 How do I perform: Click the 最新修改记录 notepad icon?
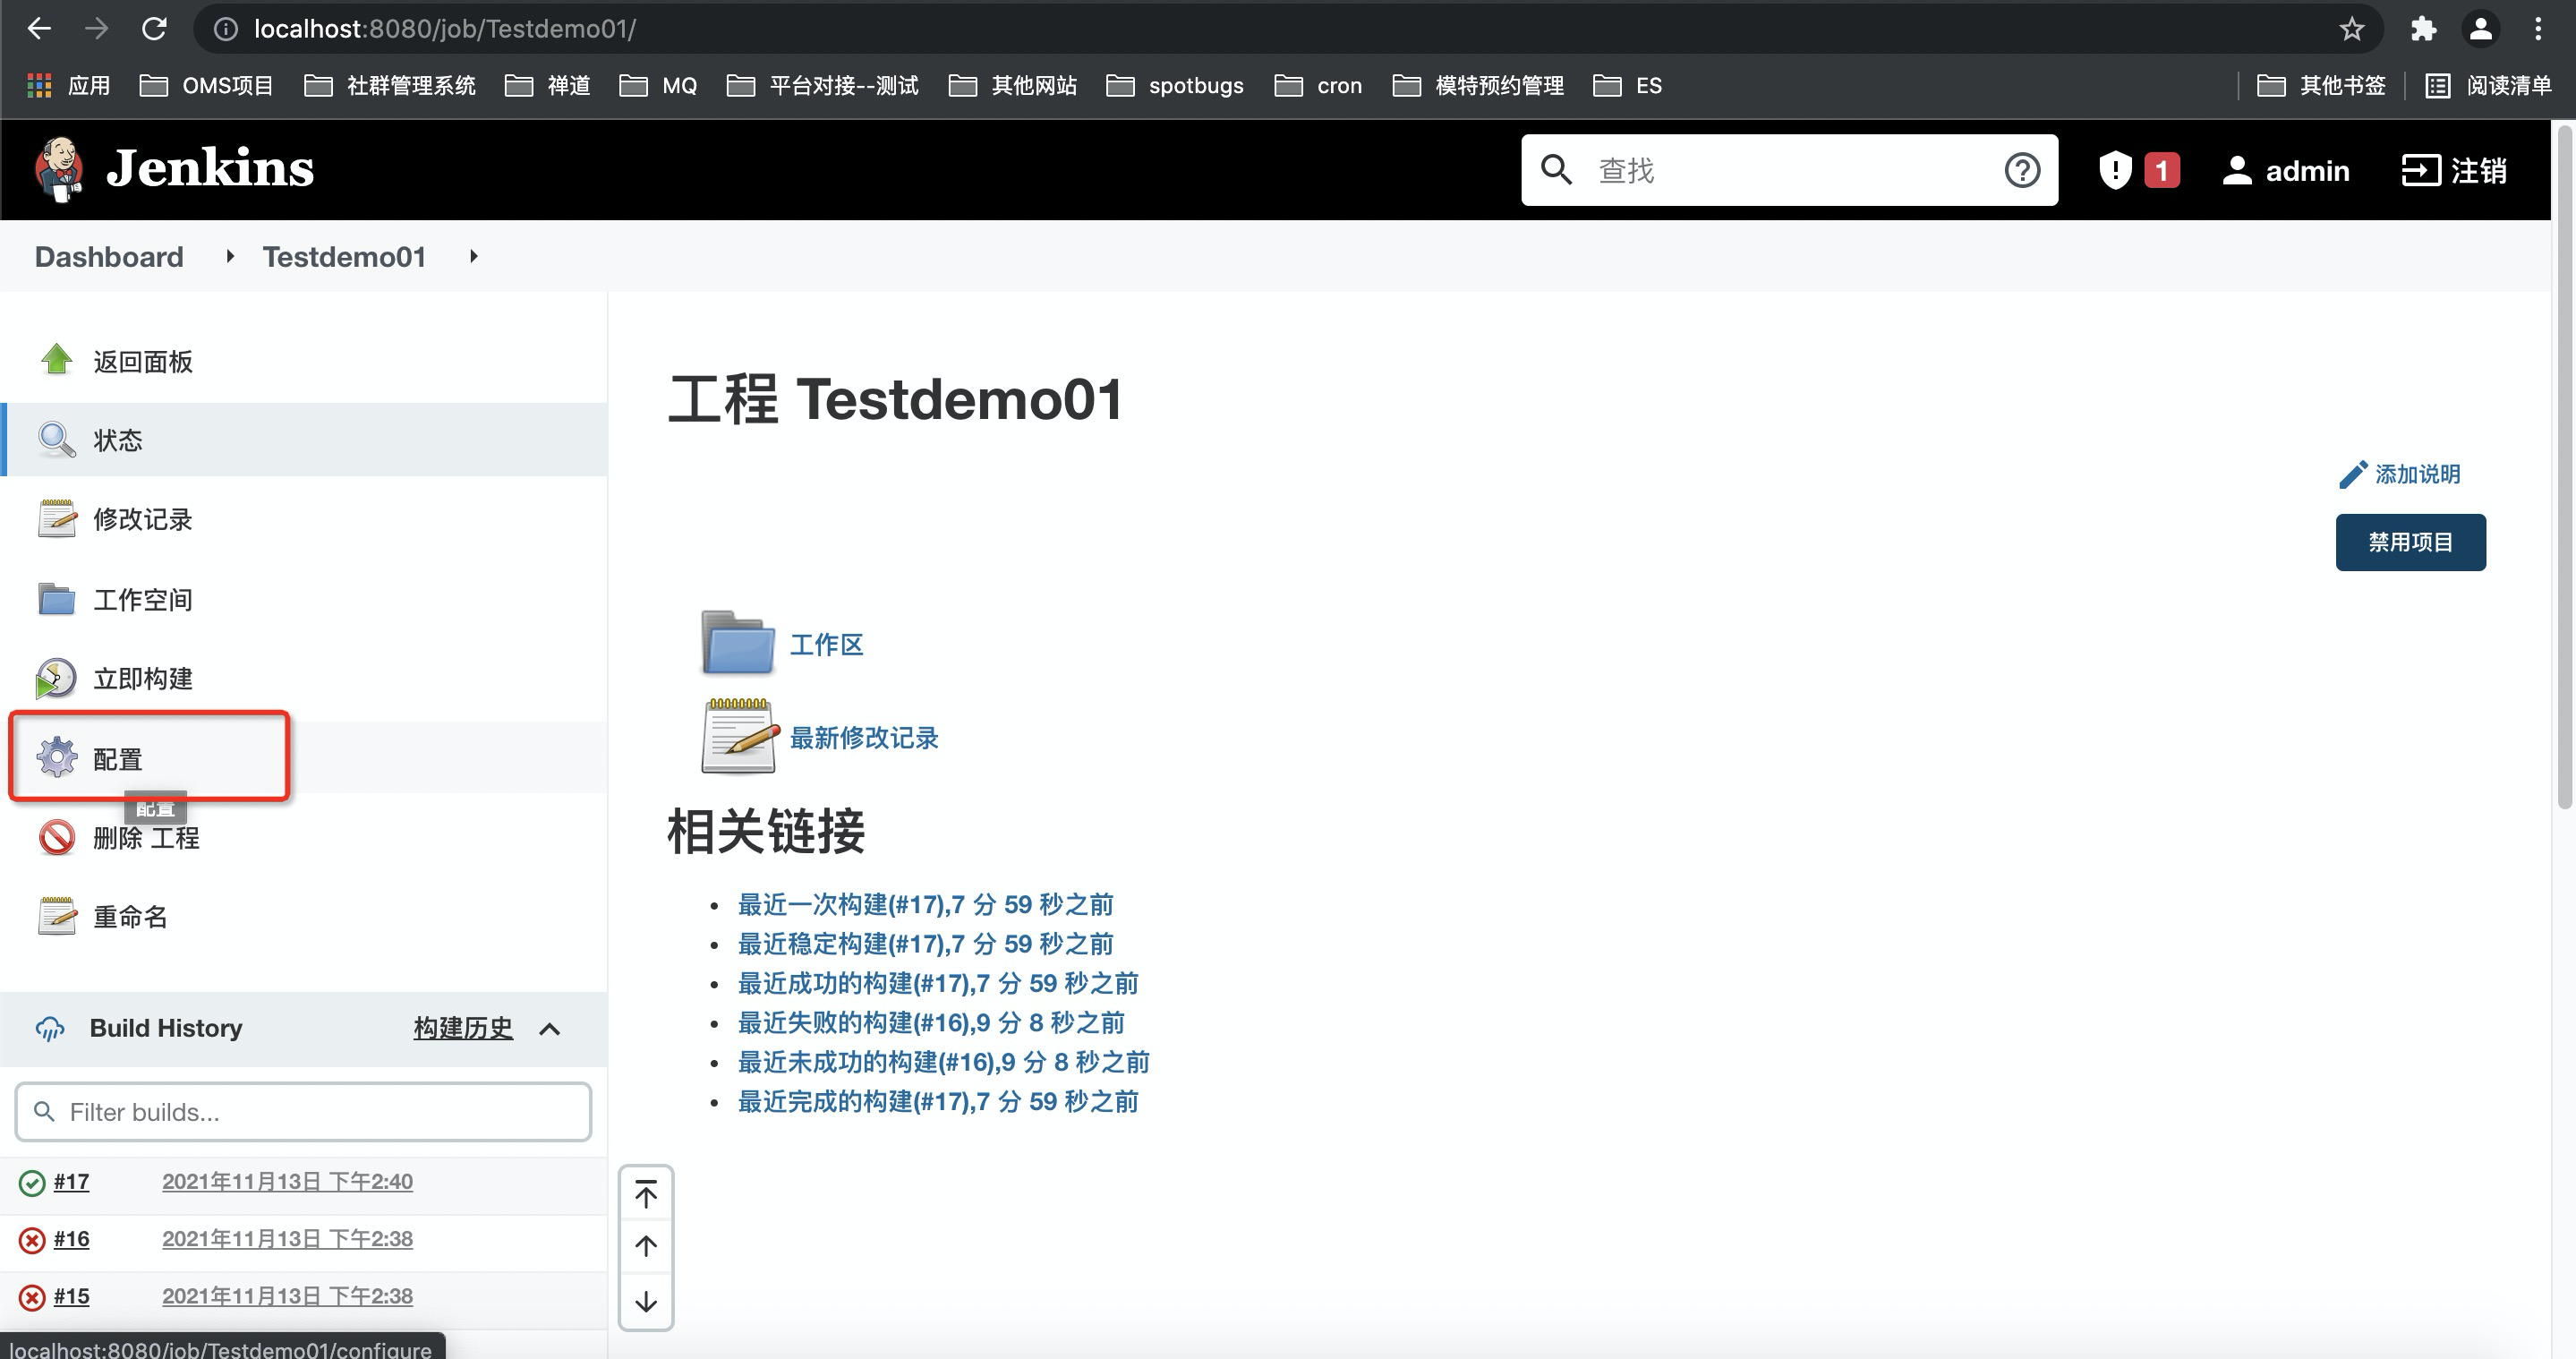click(x=739, y=737)
